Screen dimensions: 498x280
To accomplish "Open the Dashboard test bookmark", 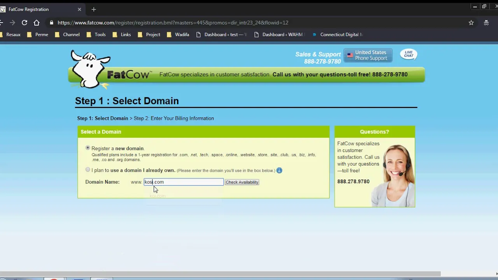I will pyautogui.click(x=221, y=35).
